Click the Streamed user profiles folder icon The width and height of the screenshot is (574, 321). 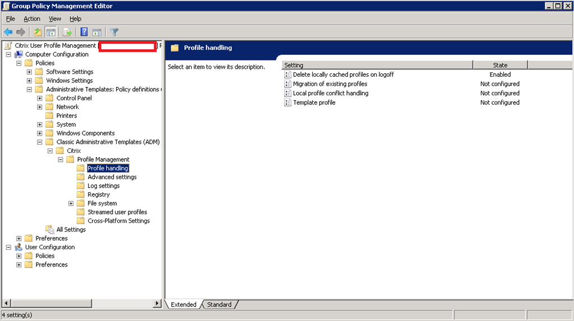coord(81,212)
